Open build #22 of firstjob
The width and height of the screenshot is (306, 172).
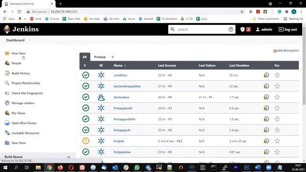[179, 141]
